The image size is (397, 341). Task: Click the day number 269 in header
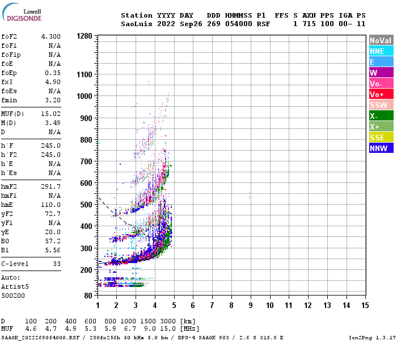[x=214, y=24]
